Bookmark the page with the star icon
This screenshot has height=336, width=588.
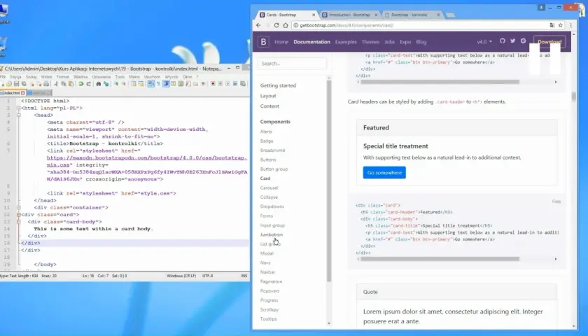(560, 25)
